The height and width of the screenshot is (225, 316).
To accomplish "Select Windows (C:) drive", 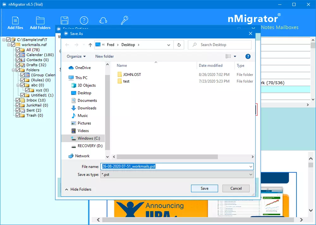I will [x=83, y=138].
